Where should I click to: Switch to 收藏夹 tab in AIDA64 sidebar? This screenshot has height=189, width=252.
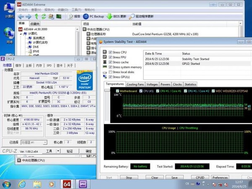click(35, 24)
